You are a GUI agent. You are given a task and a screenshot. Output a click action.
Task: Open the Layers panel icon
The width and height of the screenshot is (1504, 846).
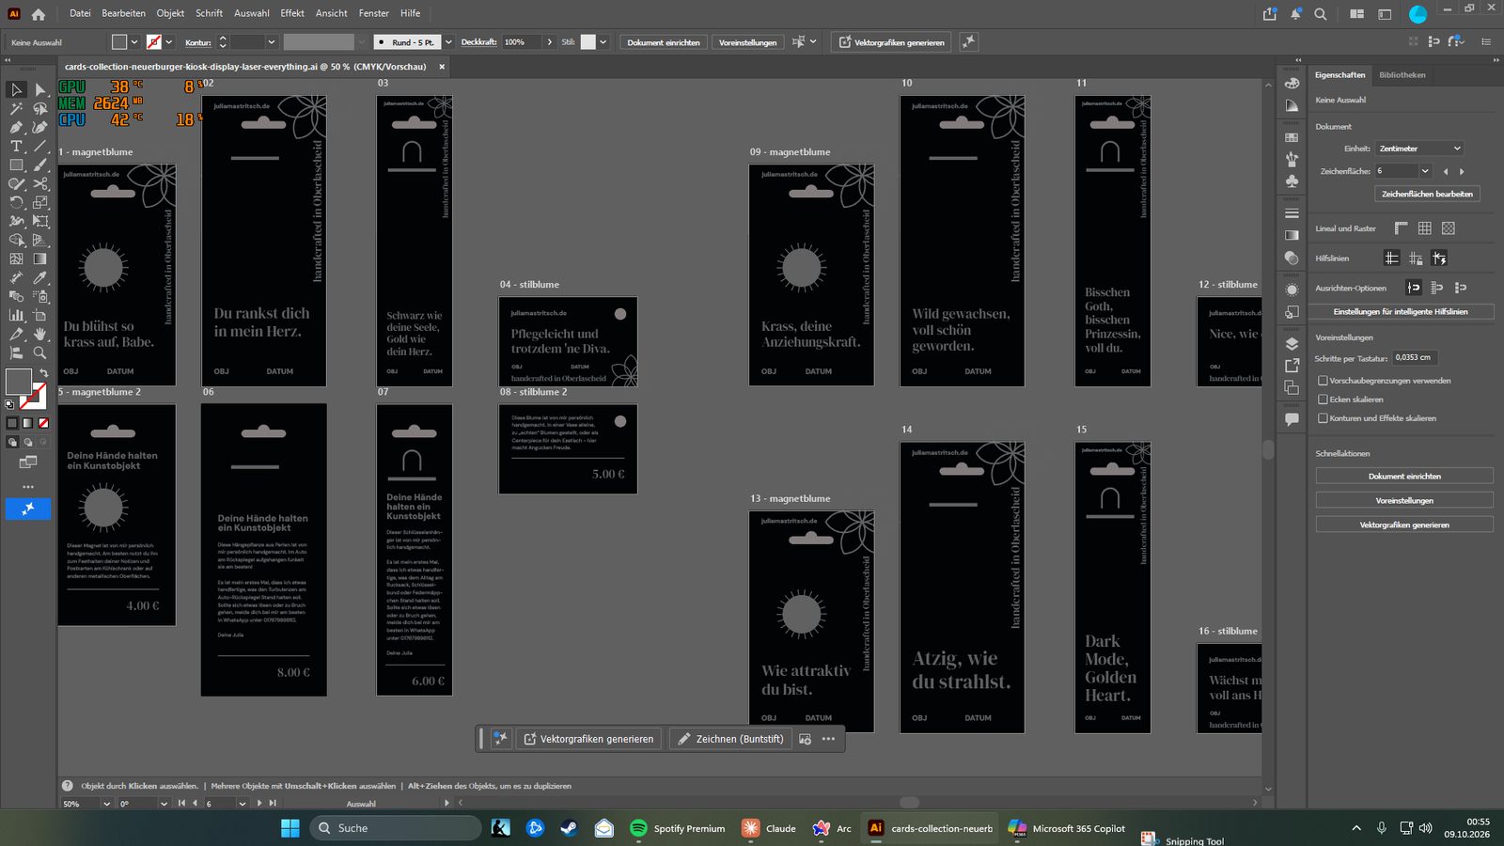1292,344
